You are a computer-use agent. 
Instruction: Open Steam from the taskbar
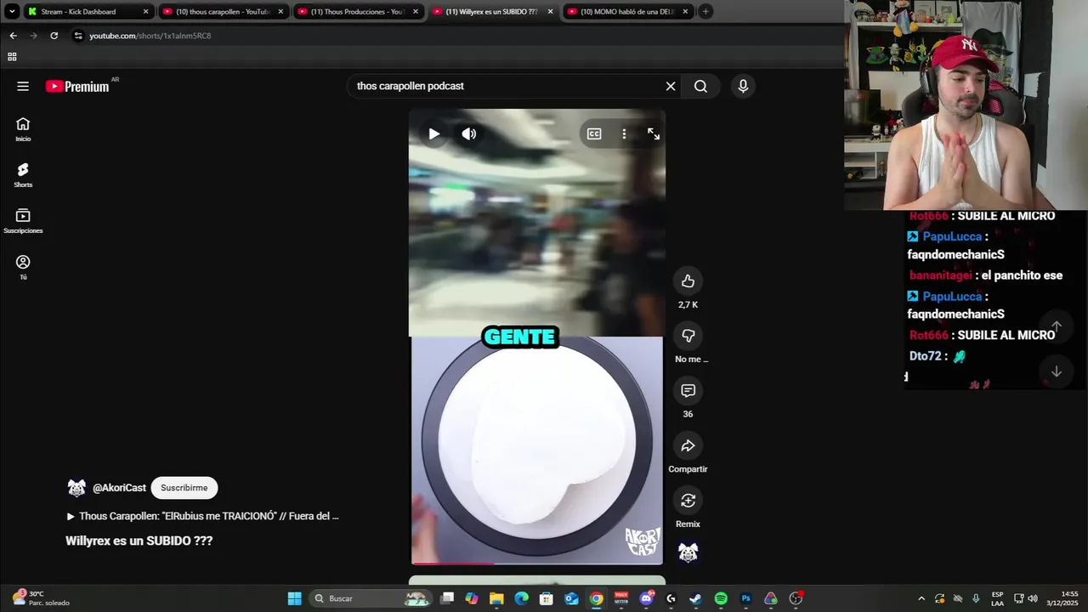[696, 598]
